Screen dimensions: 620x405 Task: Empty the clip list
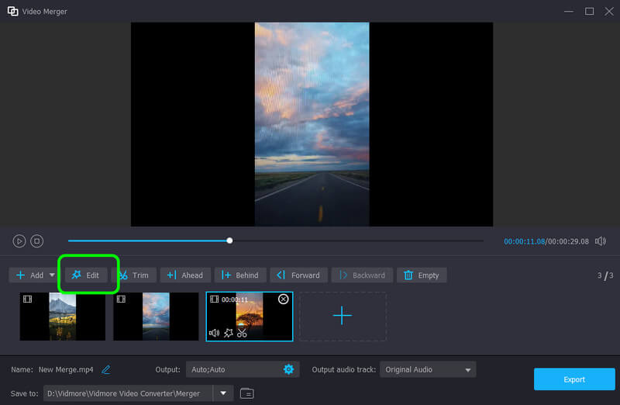click(x=422, y=275)
